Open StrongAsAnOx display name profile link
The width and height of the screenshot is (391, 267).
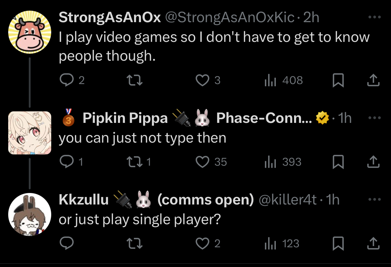tap(109, 18)
